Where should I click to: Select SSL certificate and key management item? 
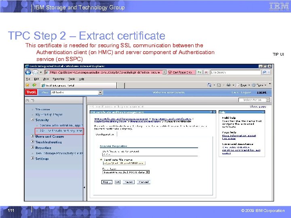pos(61,131)
